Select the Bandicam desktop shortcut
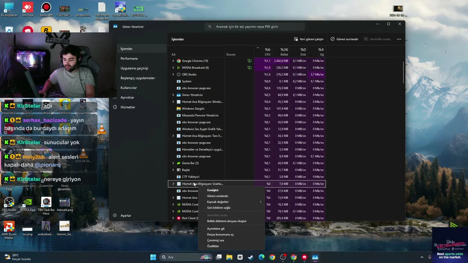 46,9
